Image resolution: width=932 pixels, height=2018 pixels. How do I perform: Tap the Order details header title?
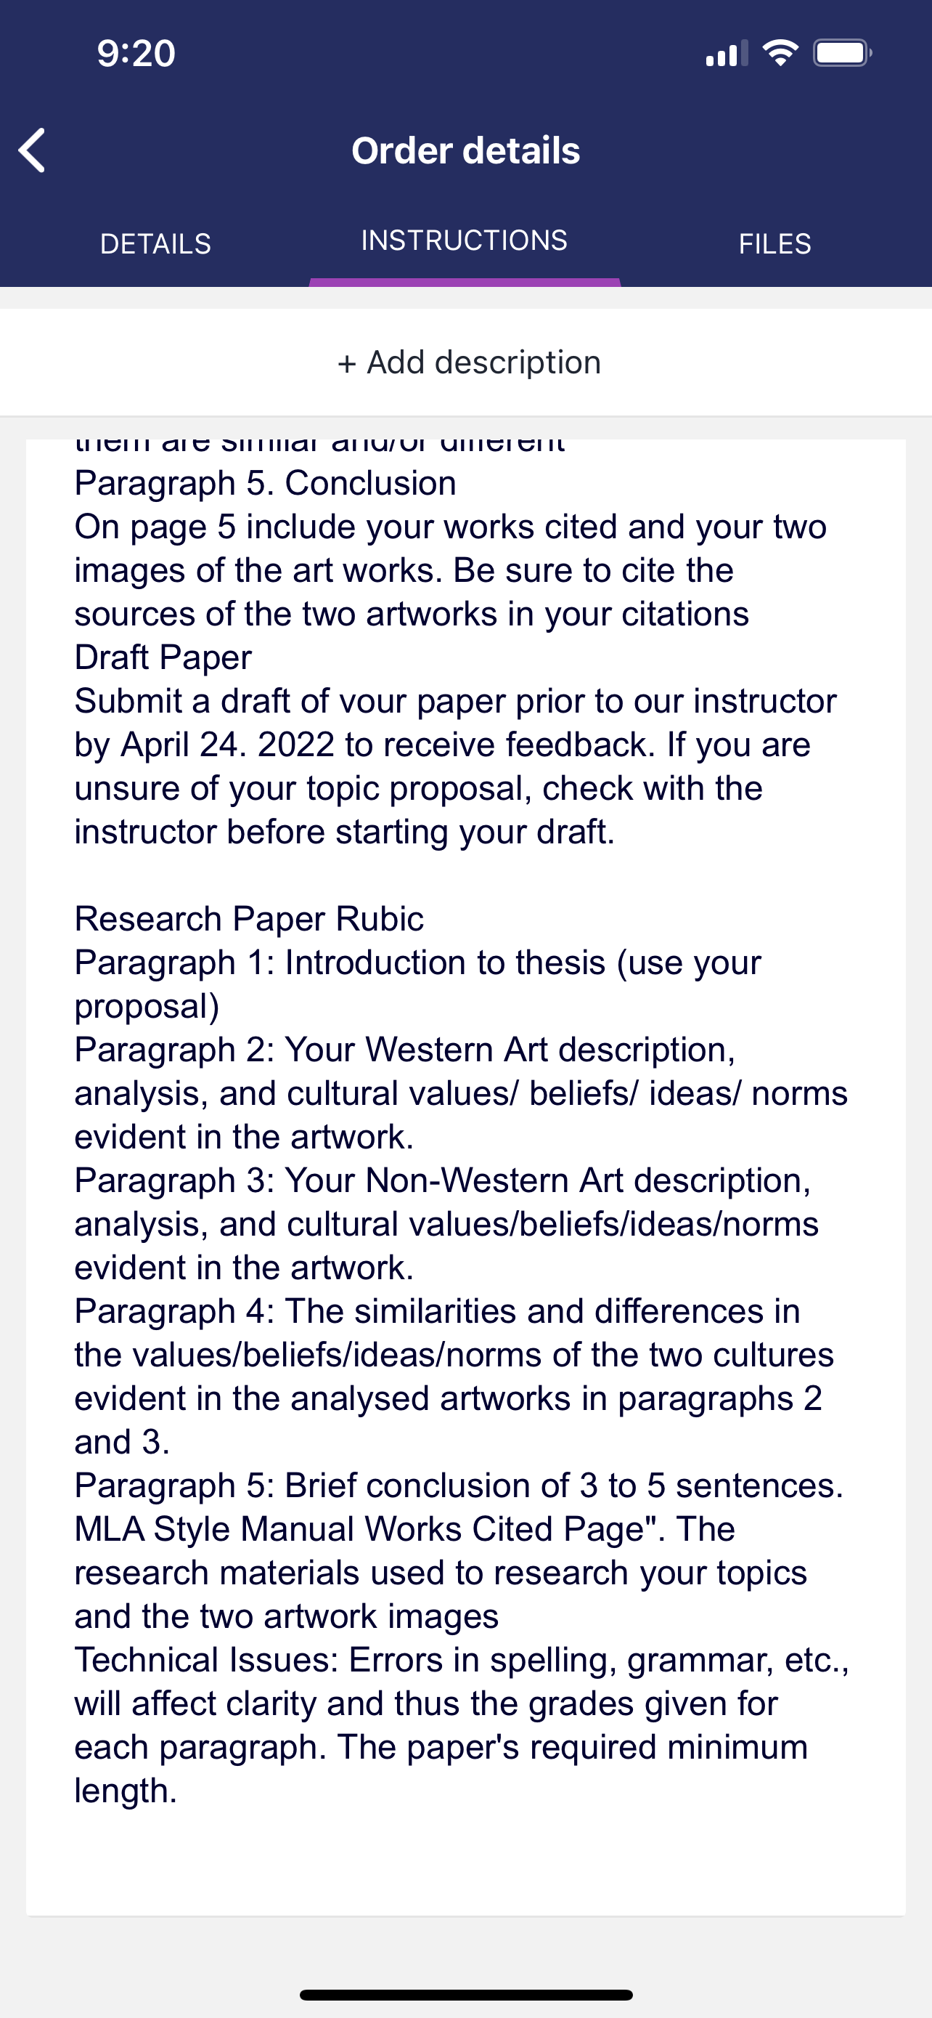coord(465,150)
